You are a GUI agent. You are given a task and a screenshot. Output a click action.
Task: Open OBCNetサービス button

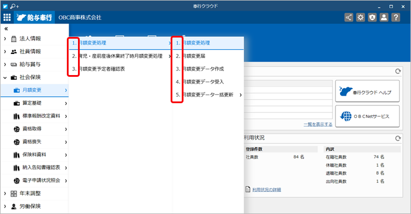click(368, 116)
